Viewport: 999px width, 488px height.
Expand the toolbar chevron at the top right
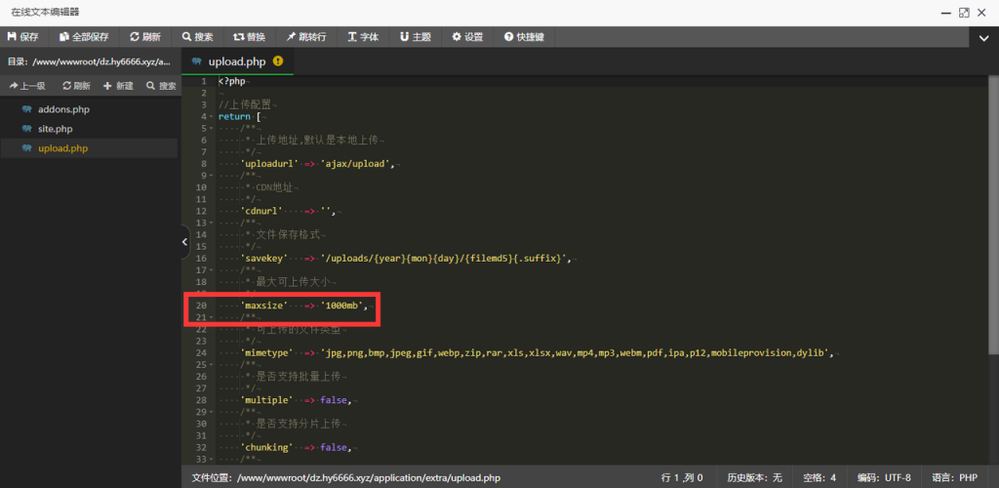pyautogui.click(x=983, y=38)
